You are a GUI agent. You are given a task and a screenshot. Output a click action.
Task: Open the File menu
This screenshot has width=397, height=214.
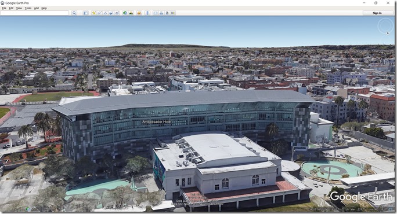(4, 8)
